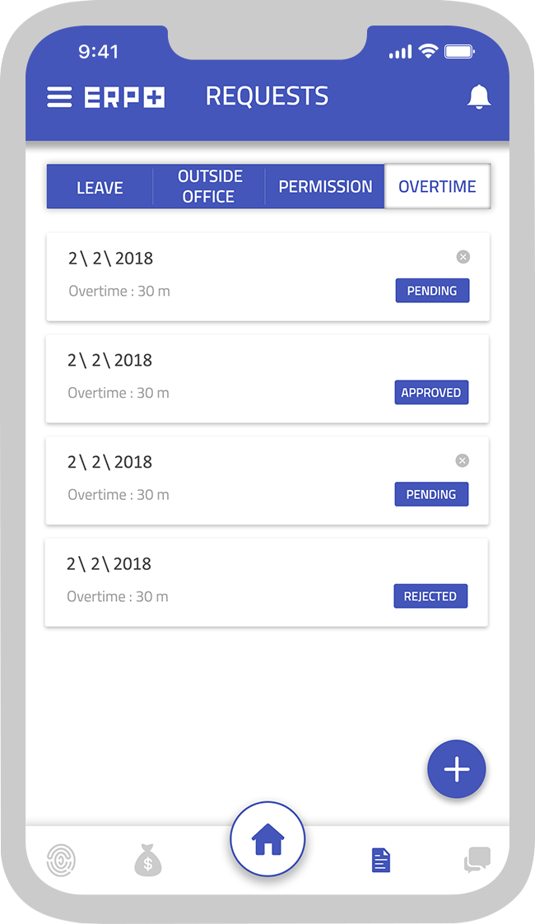The image size is (535, 924).
Task: Click the Approved status badge
Action: (x=431, y=393)
